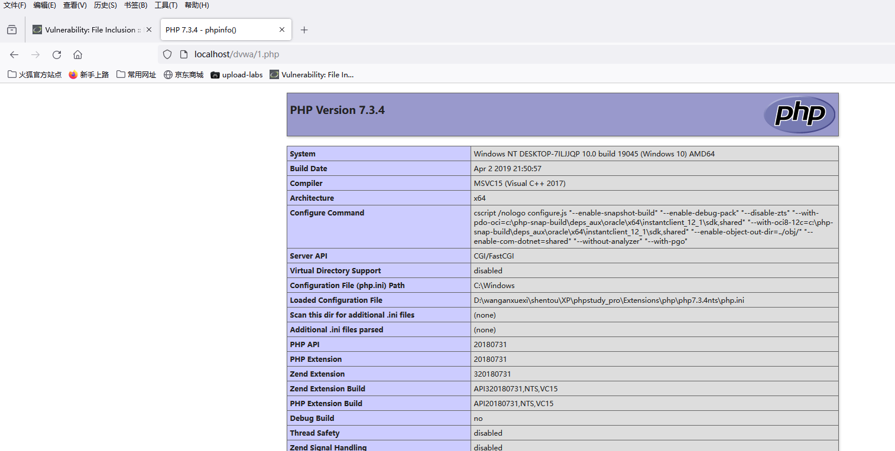
Task: Click the Additional .ini files parsed label
Action: pyautogui.click(x=337, y=330)
